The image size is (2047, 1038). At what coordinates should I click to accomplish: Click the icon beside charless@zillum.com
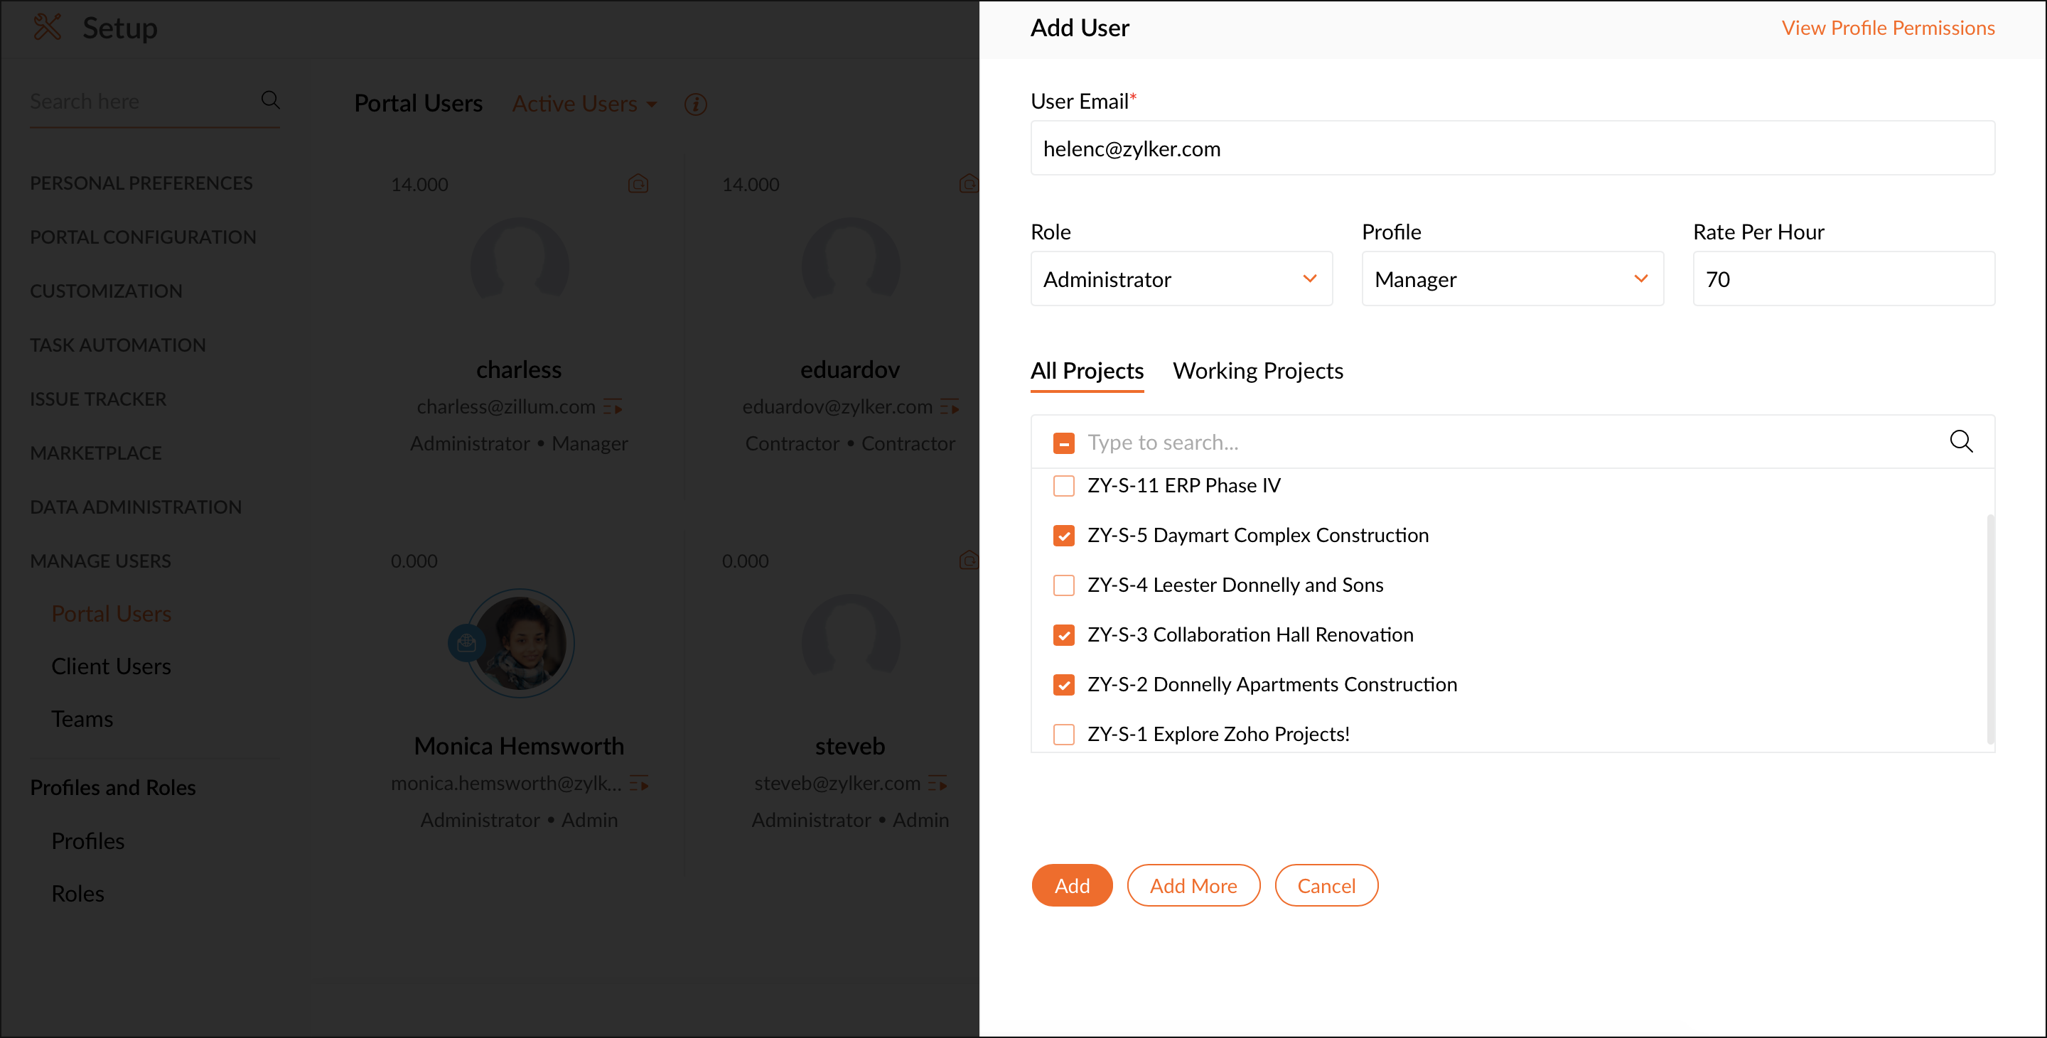(x=613, y=407)
